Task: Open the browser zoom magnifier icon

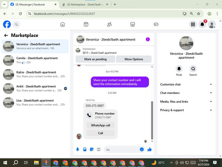Action: 191,14
